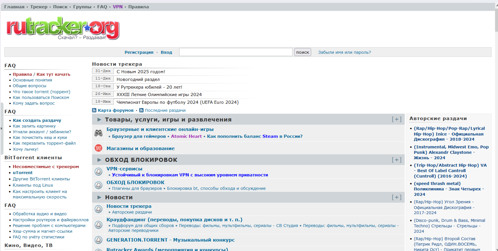Open VPN-сервисы forum link
The image size is (498, 251).
[124, 169]
